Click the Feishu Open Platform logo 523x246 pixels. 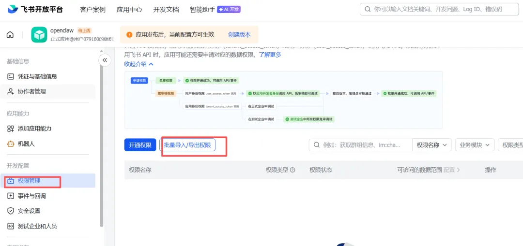pyautogui.click(x=35, y=9)
